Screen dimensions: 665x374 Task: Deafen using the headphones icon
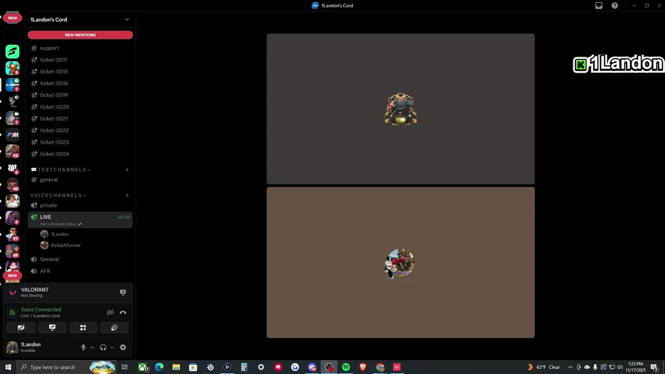tap(103, 348)
